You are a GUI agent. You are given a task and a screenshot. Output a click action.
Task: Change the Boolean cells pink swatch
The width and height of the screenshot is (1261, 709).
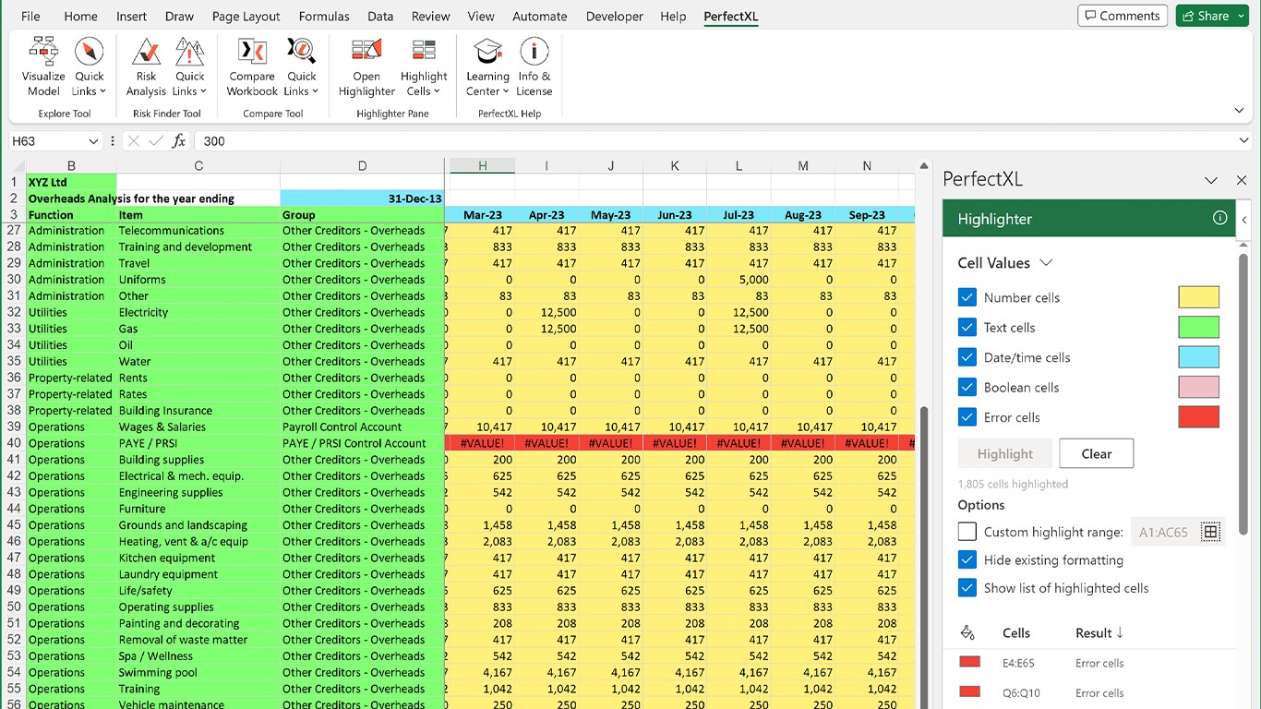(1199, 387)
